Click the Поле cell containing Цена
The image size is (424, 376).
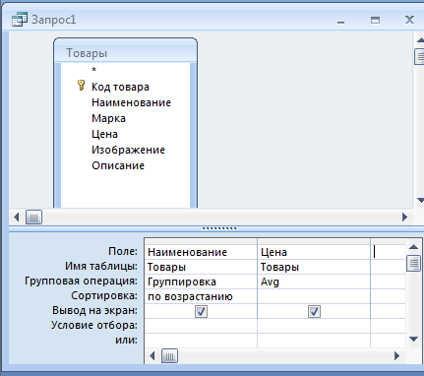(314, 252)
